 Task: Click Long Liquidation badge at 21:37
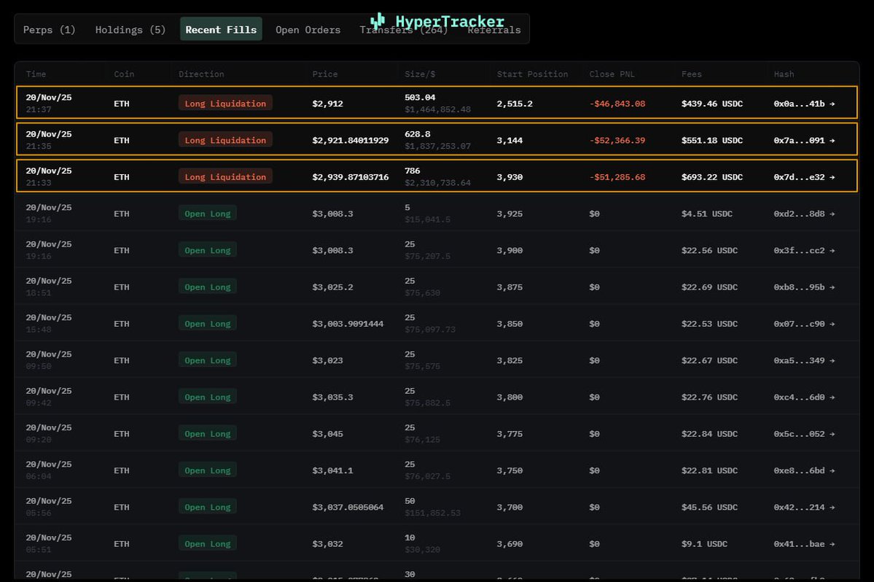pyautogui.click(x=225, y=104)
